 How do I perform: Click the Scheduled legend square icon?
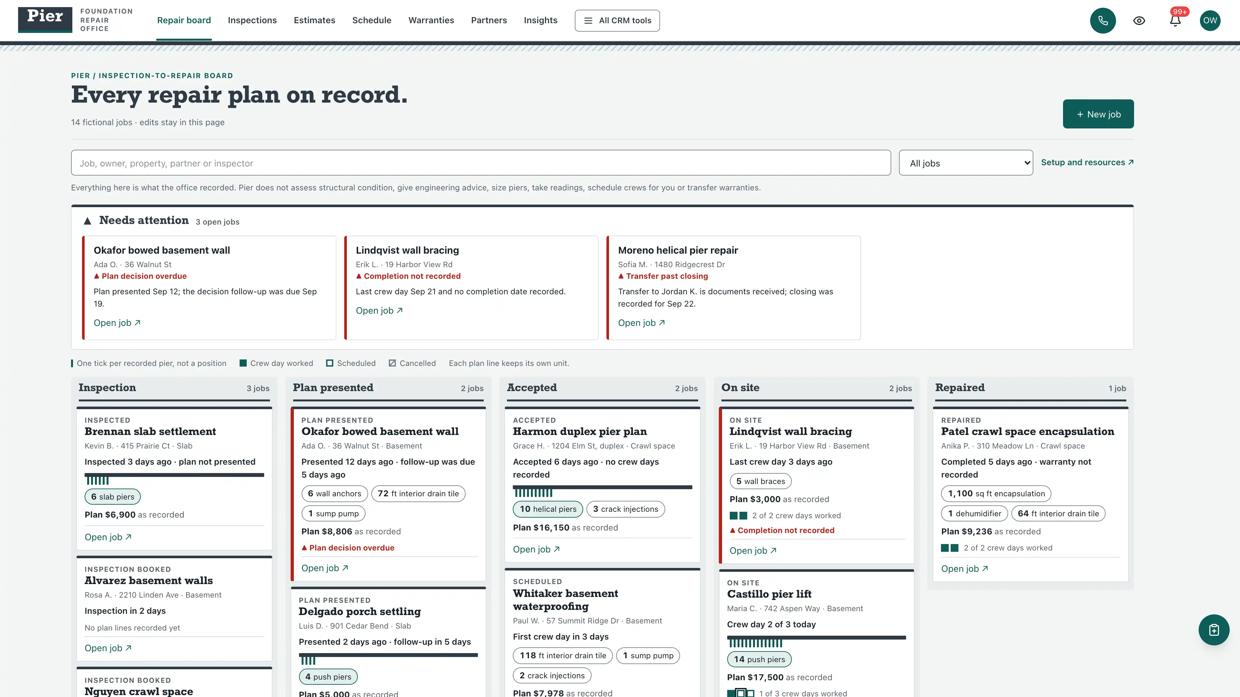[330, 363]
